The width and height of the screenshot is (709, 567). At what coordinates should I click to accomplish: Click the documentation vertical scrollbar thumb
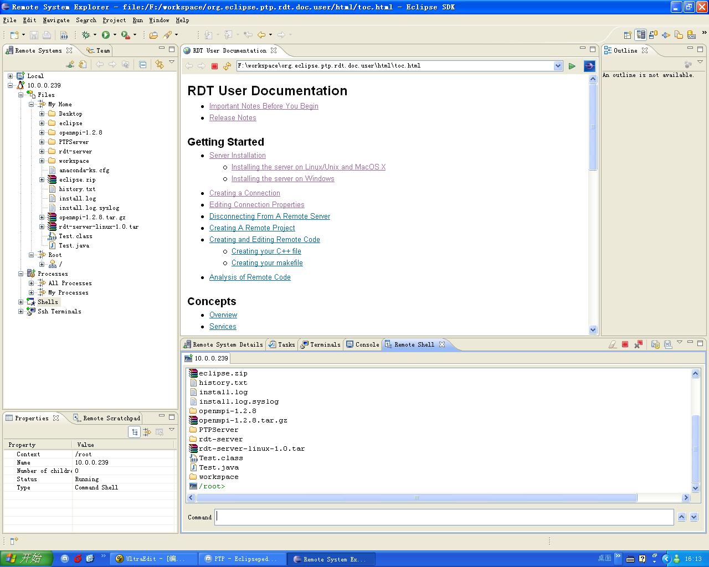[x=593, y=127]
